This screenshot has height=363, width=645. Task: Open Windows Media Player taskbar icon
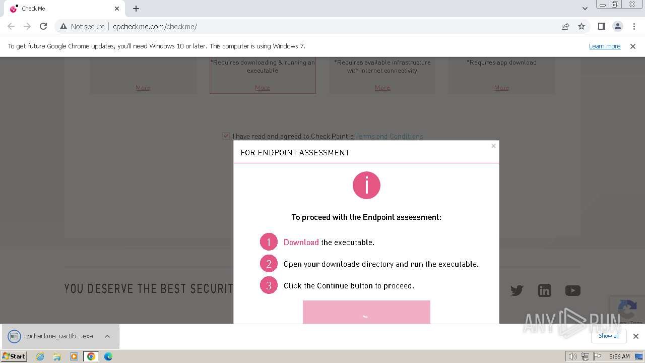(74, 356)
